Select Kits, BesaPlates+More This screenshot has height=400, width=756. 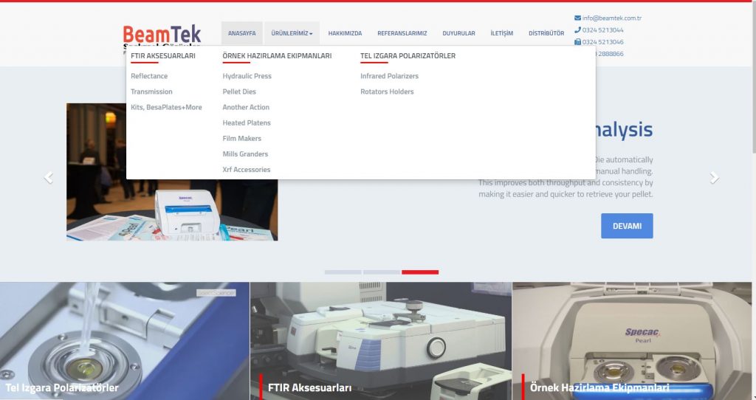[x=166, y=108]
